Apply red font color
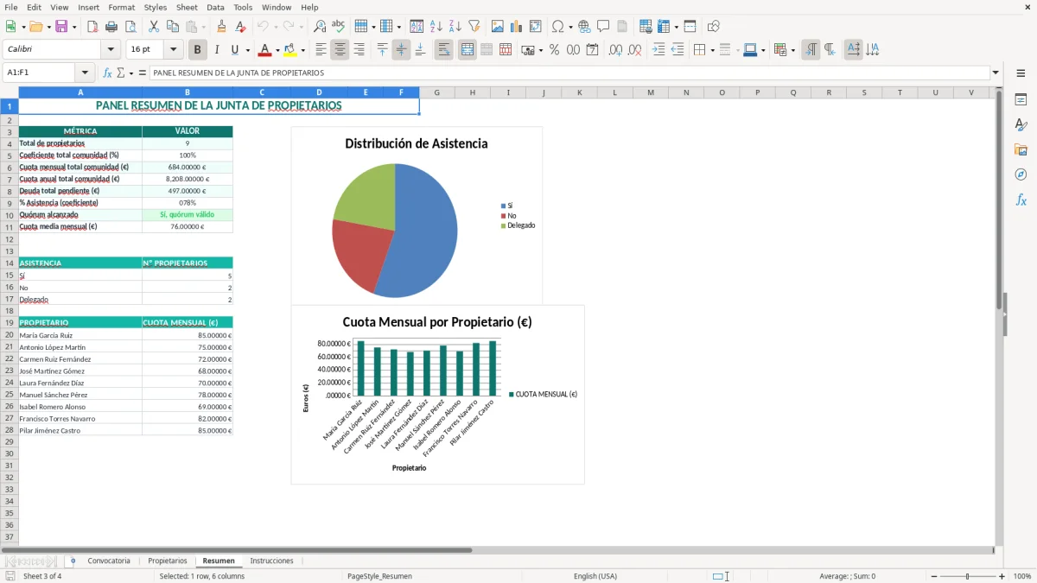Image resolution: width=1037 pixels, height=583 pixels. pyautogui.click(x=265, y=50)
